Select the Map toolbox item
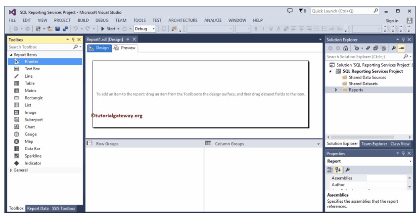This screenshot has width=419, height=216. 45,141
